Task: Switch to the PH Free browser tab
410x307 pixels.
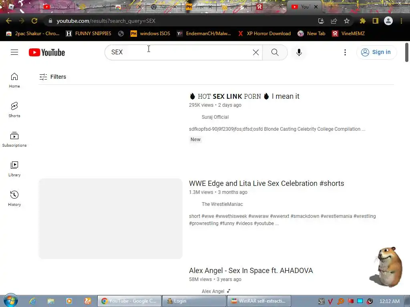Action: click(x=199, y=7)
